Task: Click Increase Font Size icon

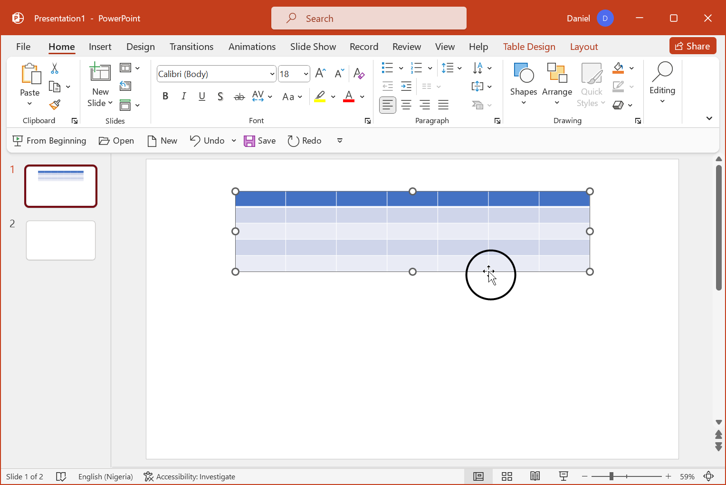Action: (320, 73)
